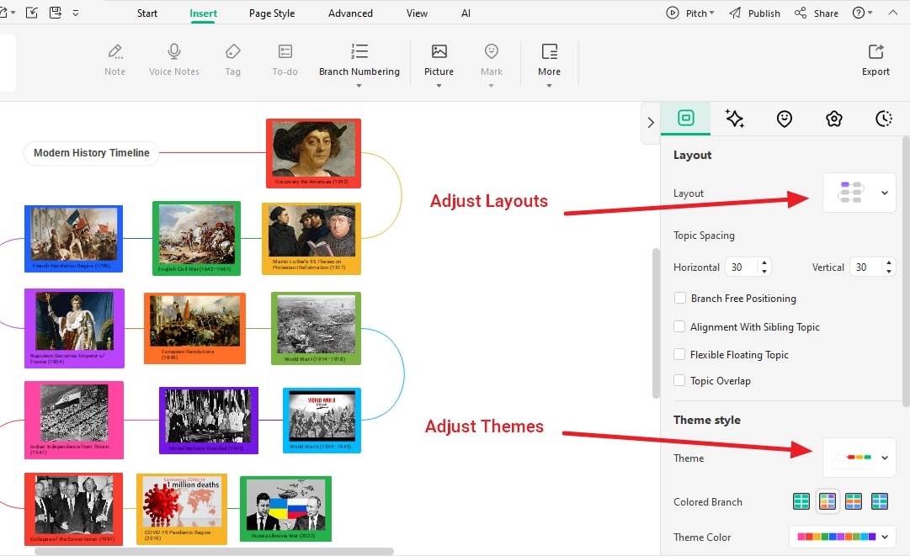Click the canvas vertical scrollbar
Viewport: 910px width, 556px height.
(657, 323)
